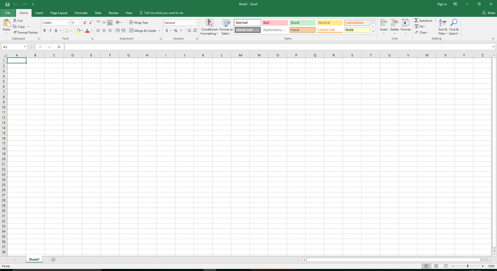This screenshot has height=271, width=497.
Task: Apply the Good cell style
Action: [x=302, y=22]
